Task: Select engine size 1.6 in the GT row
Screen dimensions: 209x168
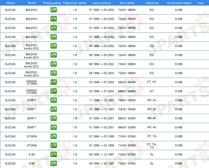Action: 75,91
